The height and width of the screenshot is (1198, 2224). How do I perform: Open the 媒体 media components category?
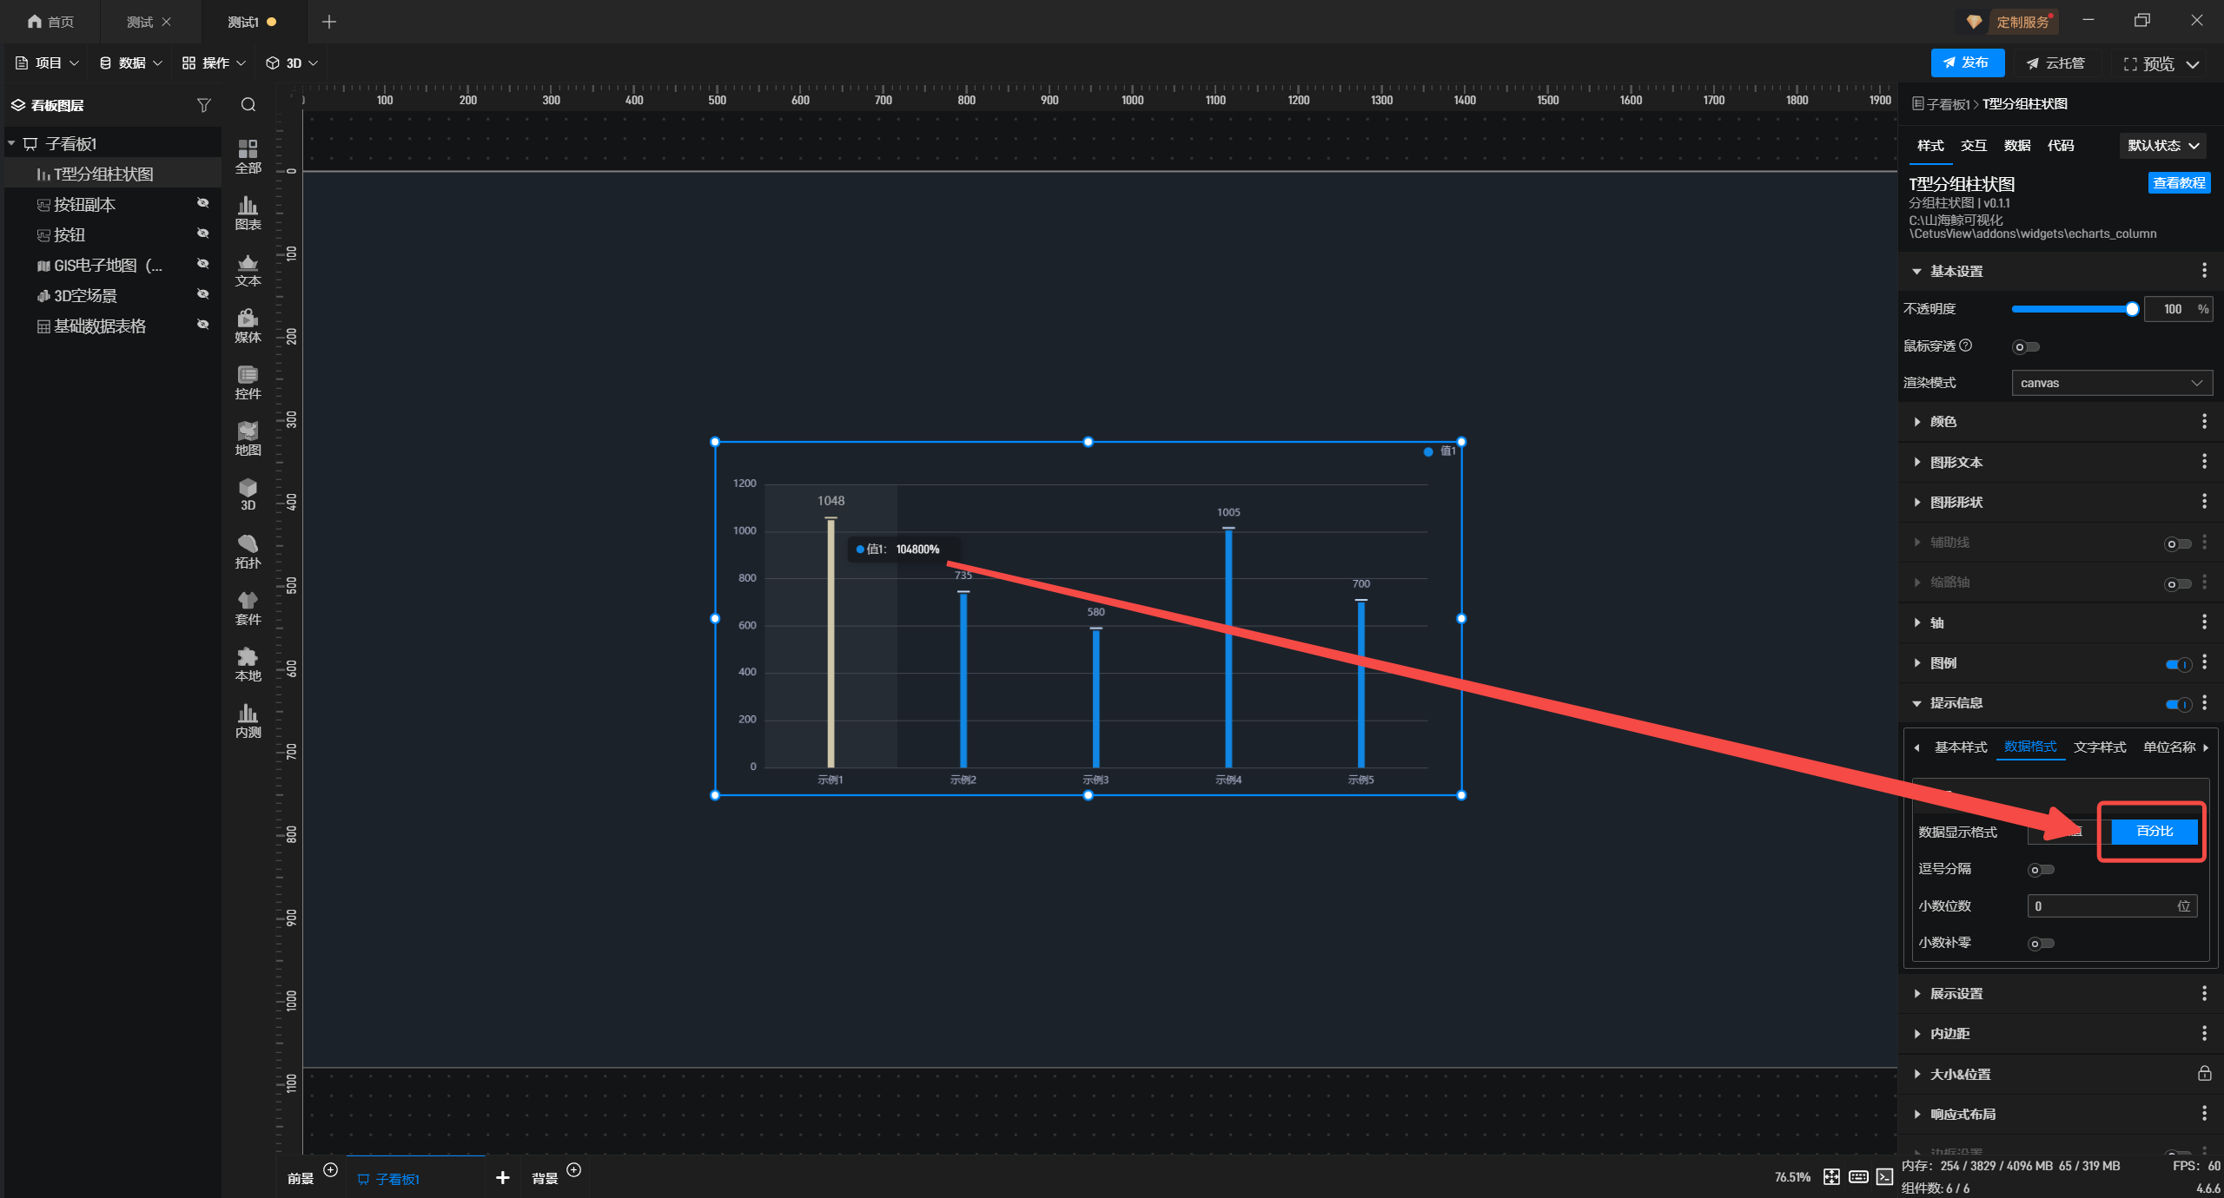point(248,325)
